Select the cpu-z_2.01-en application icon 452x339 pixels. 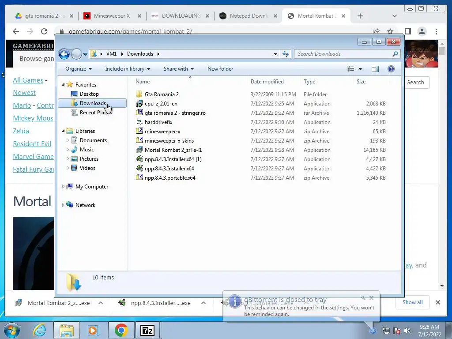(x=139, y=103)
